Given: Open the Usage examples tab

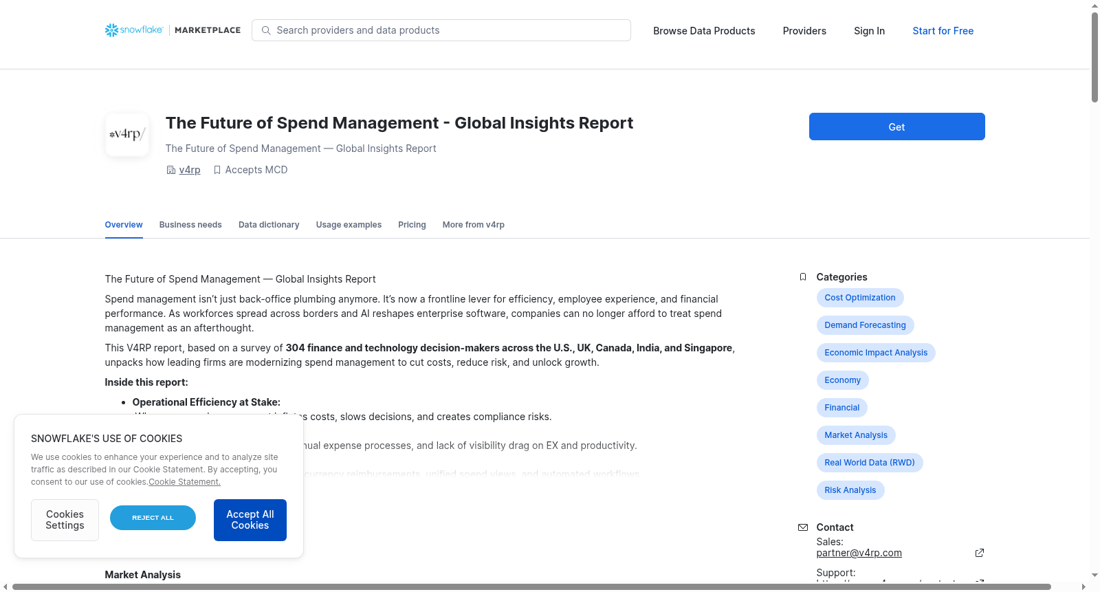Looking at the screenshot, I should point(349,225).
